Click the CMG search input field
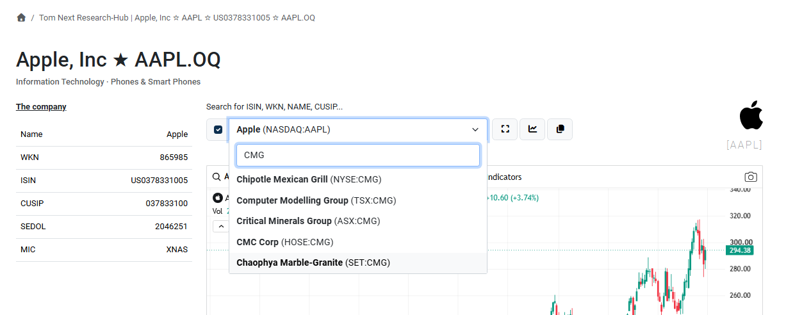Image resolution: width=811 pixels, height=315 pixels. [358, 155]
